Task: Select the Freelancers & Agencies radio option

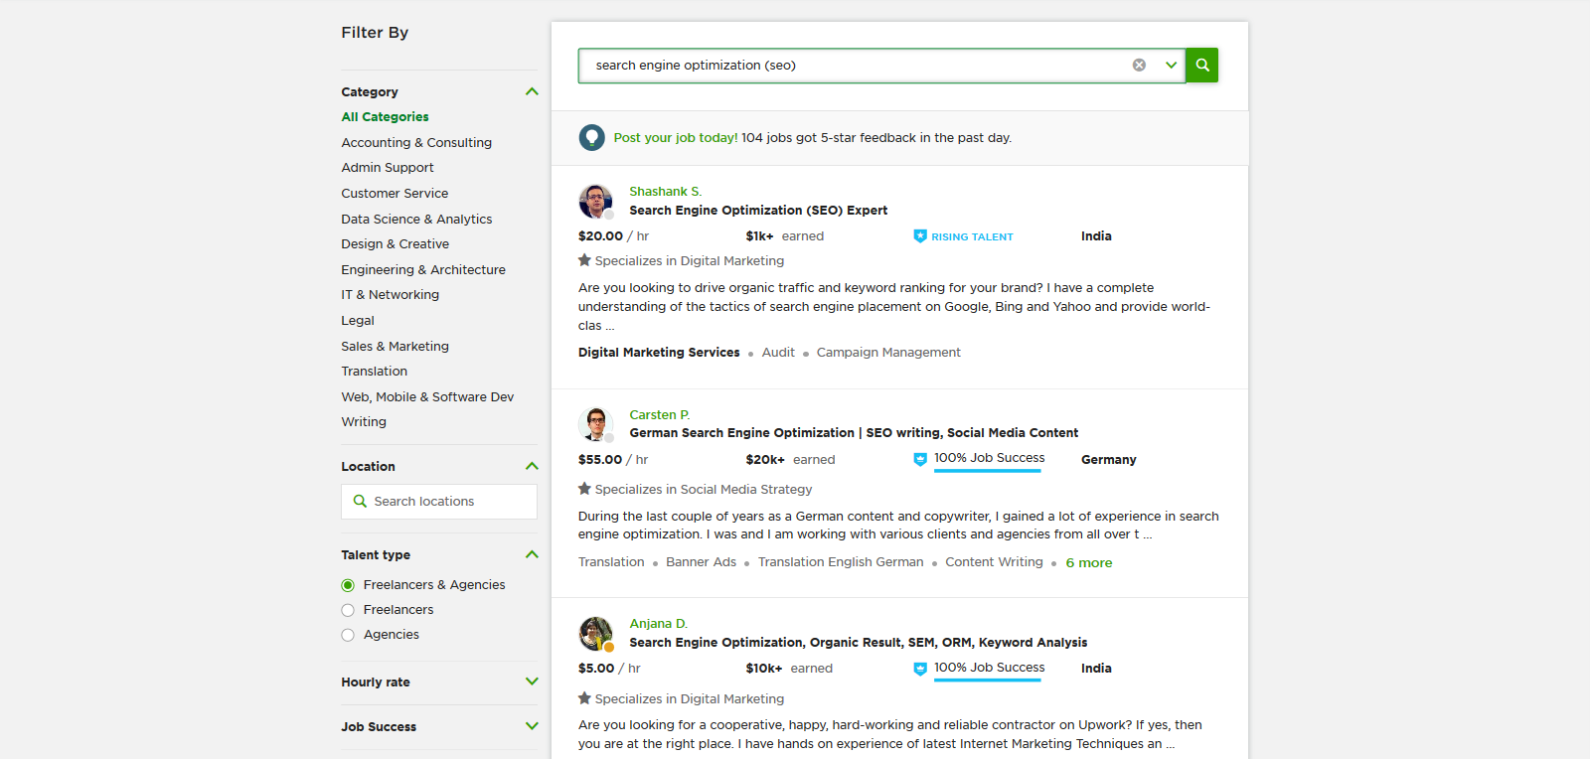Action: pos(348,585)
